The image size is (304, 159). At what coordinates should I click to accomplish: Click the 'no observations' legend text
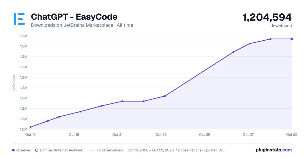pos(110,150)
